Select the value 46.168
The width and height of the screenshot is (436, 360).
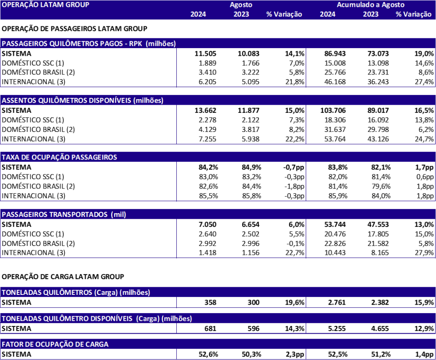tap(335, 82)
